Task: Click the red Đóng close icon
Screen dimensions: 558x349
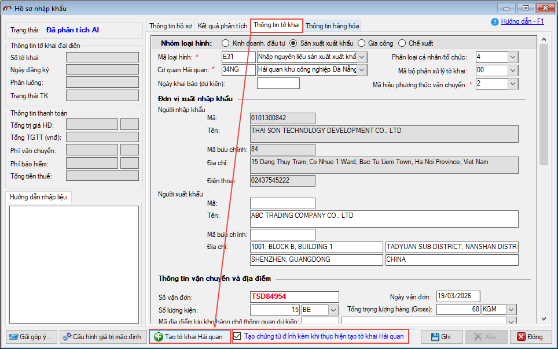Action: [521, 337]
